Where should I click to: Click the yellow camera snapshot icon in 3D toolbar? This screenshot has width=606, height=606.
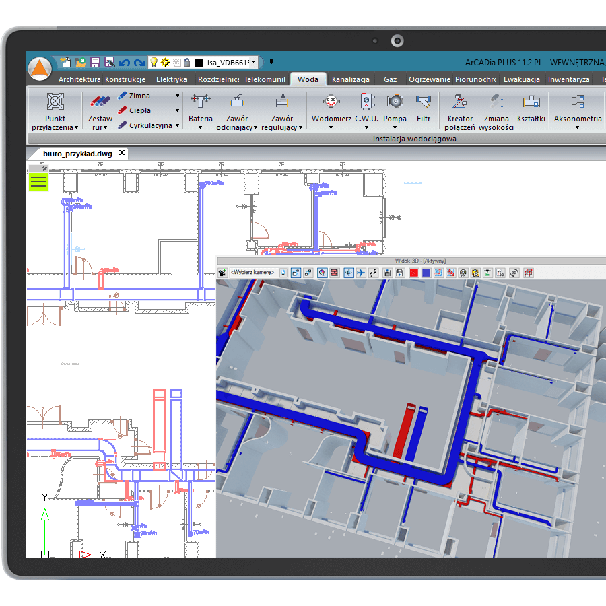pos(476,273)
